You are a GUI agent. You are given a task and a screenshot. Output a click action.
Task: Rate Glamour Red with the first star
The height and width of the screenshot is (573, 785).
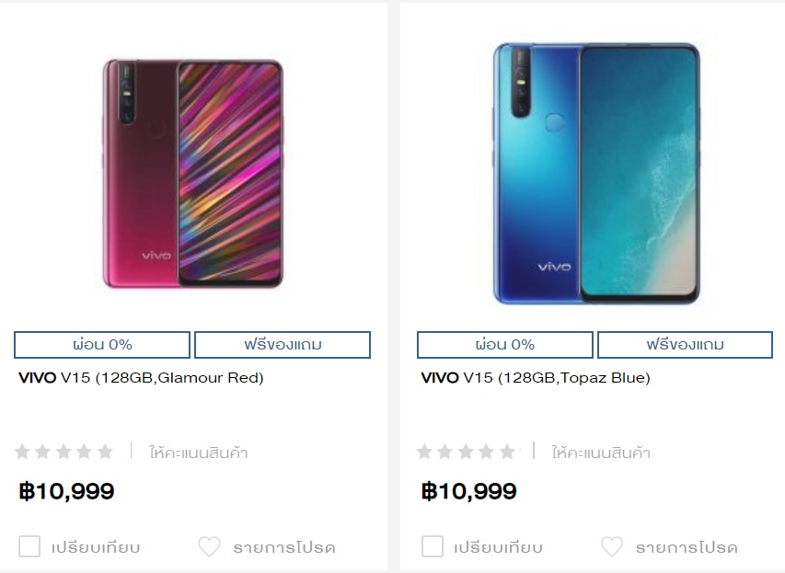(x=22, y=452)
